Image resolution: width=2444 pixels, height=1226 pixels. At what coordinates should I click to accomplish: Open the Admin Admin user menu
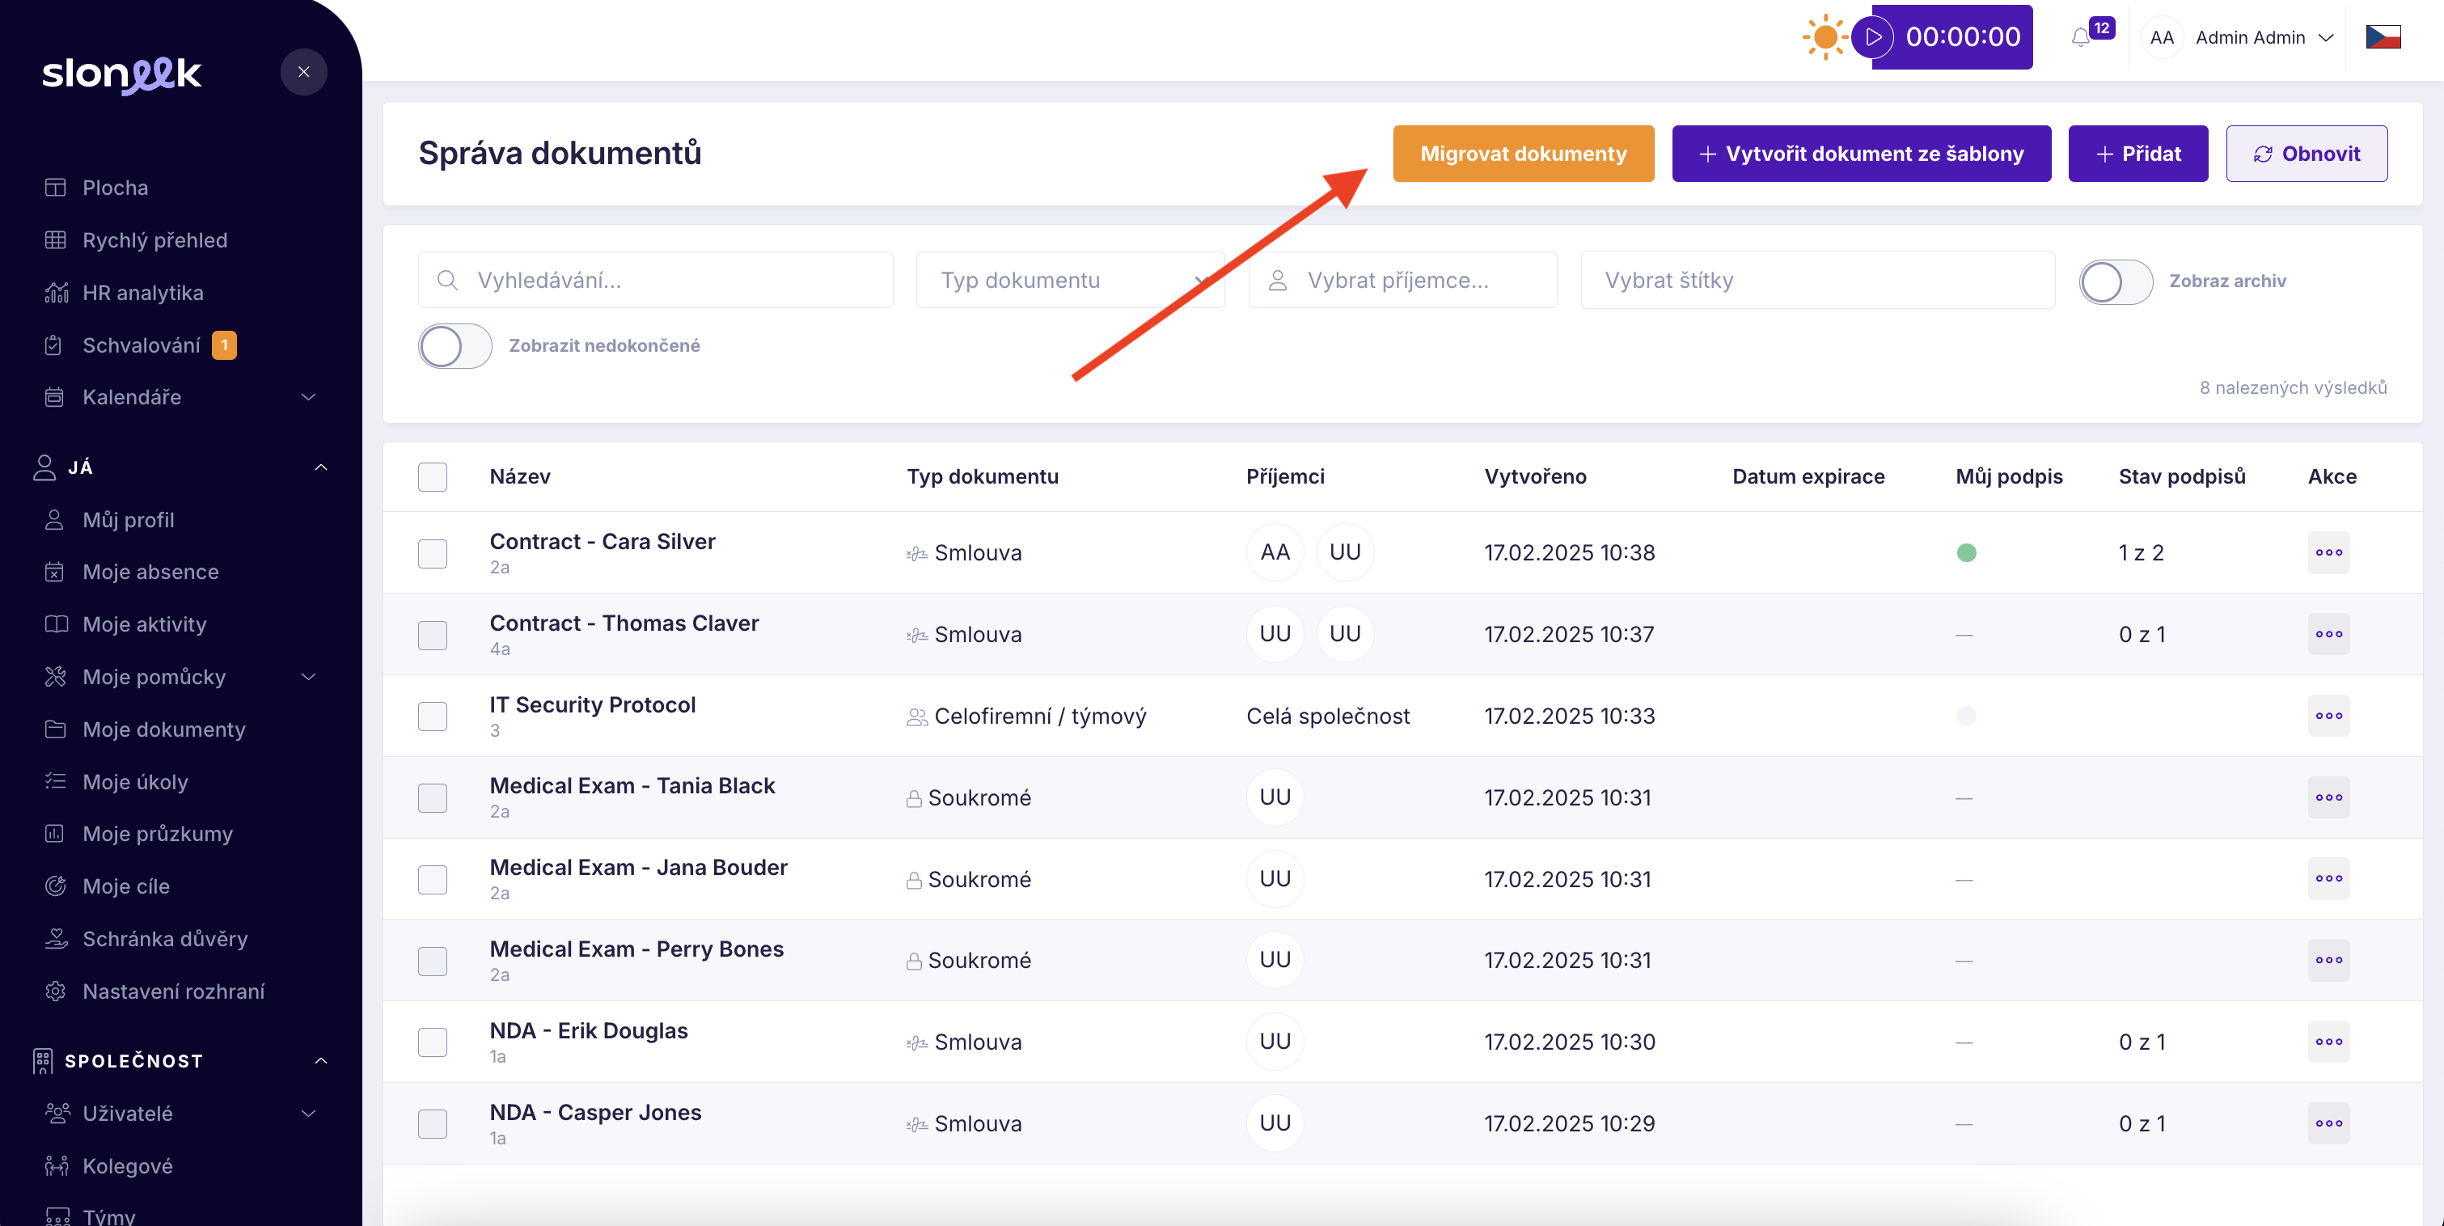(x=2264, y=37)
